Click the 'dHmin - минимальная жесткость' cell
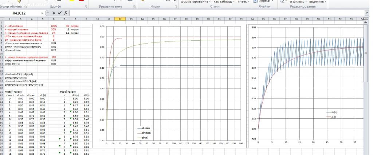This screenshot has height=155, width=373. point(23,47)
